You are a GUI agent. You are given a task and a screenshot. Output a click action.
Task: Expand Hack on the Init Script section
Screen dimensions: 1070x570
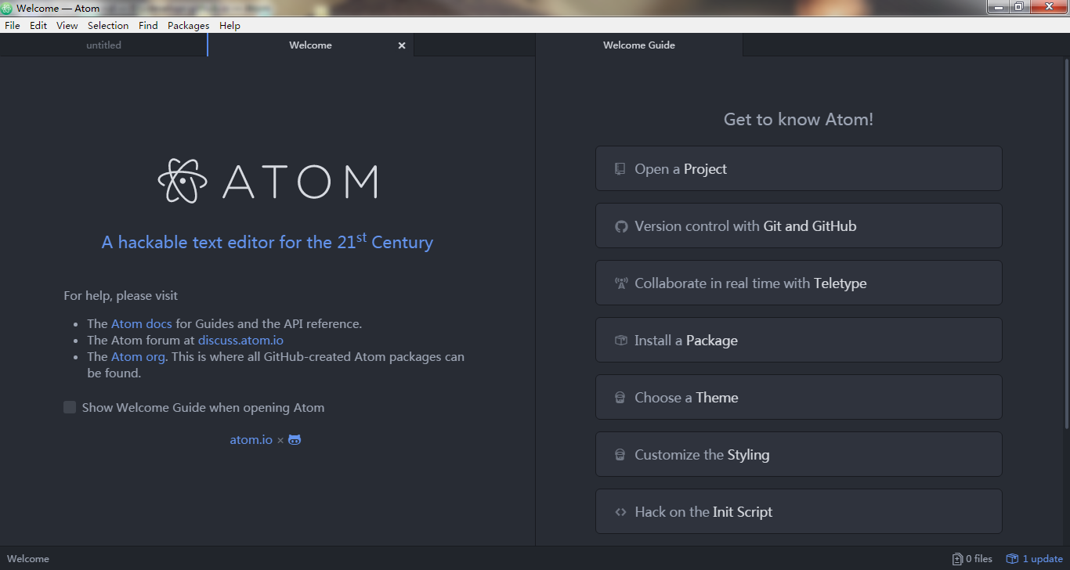798,511
